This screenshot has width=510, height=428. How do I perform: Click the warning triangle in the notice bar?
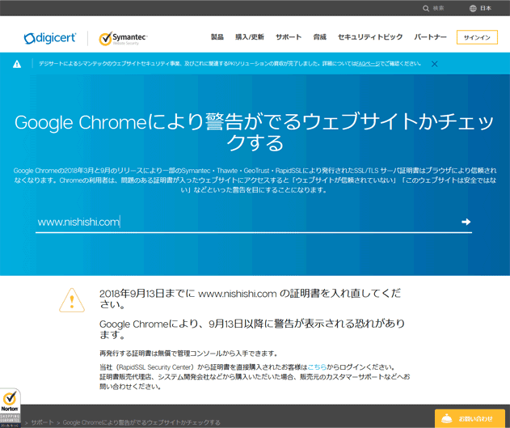click(17, 64)
